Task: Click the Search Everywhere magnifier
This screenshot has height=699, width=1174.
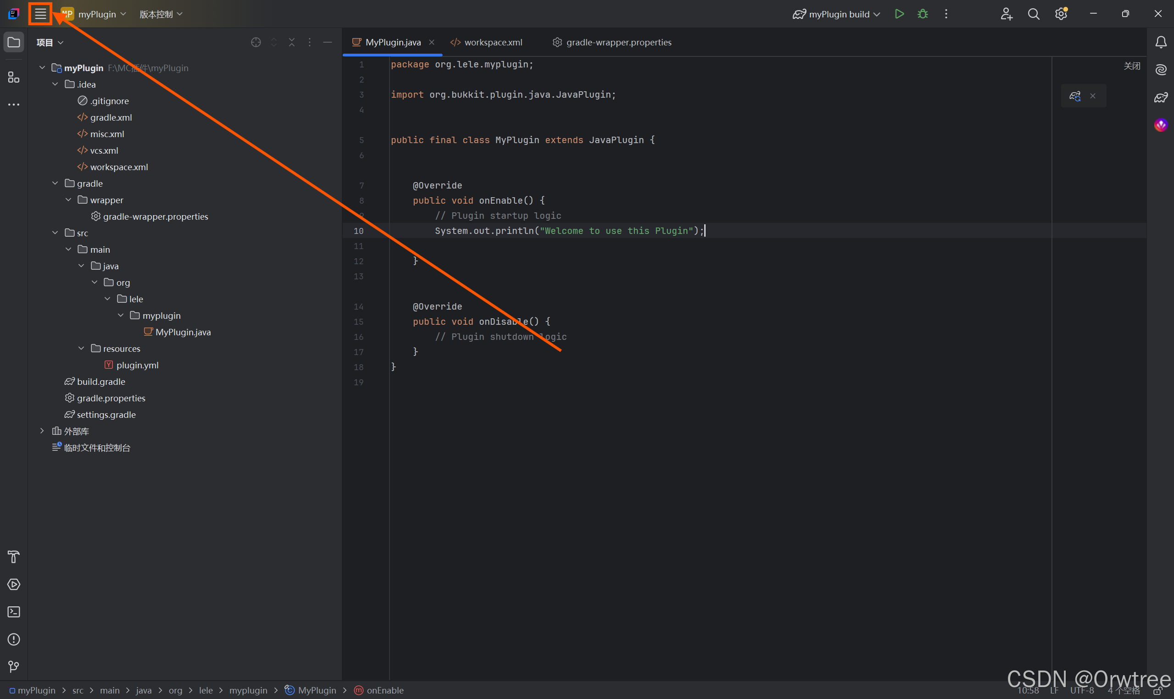Action: tap(1033, 14)
